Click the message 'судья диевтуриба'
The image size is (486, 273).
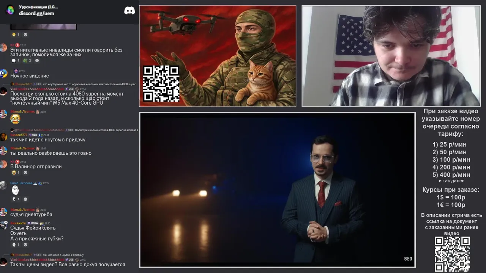coord(31,215)
